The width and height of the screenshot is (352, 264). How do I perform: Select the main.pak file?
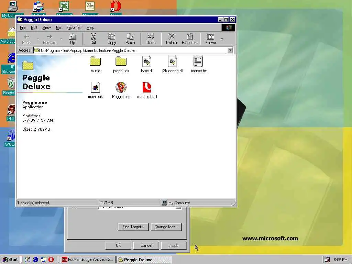(95, 90)
